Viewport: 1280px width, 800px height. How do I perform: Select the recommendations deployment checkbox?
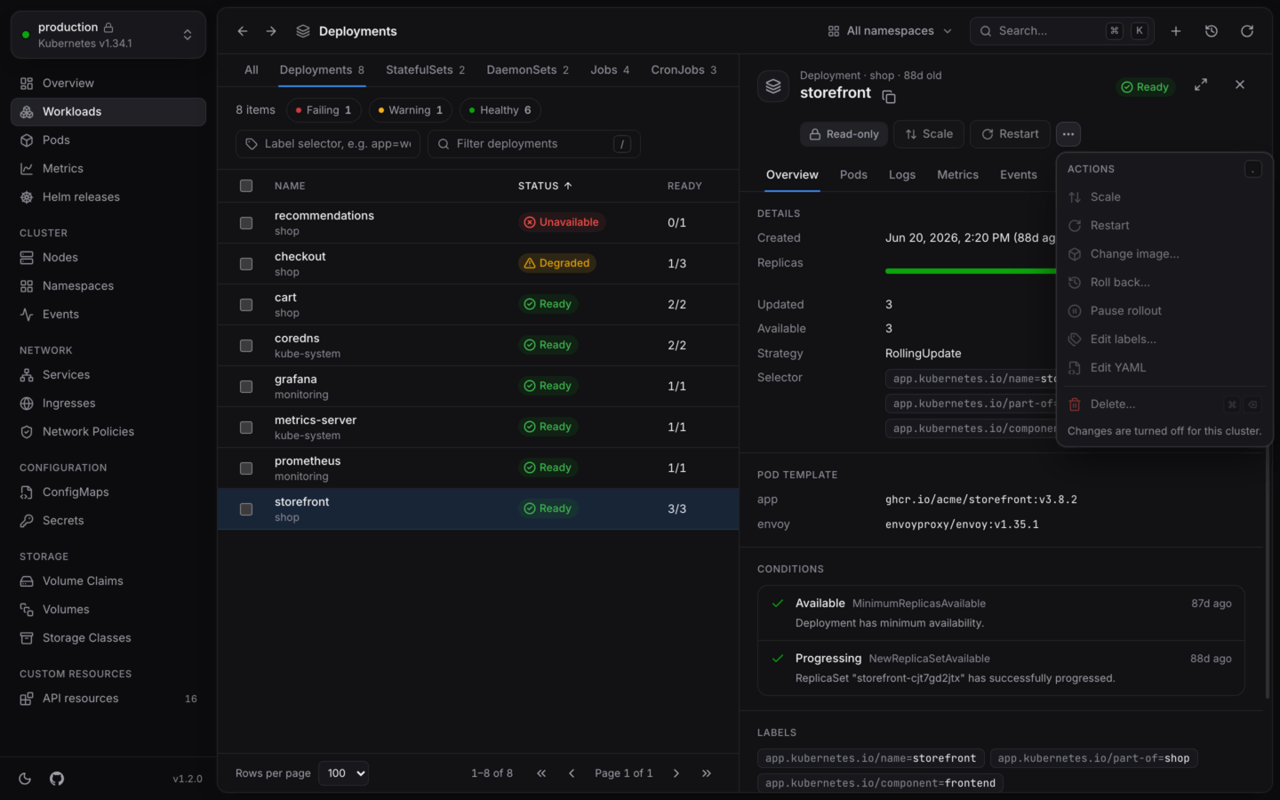246,223
